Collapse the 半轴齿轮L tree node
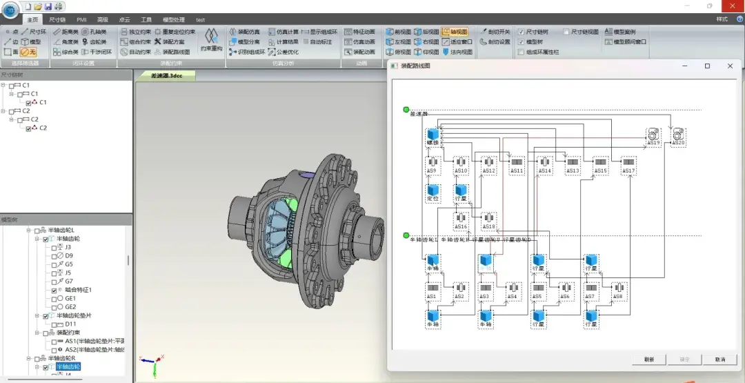 tap(29, 230)
